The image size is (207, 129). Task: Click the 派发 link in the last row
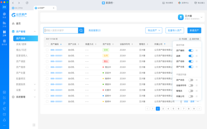[186, 101]
